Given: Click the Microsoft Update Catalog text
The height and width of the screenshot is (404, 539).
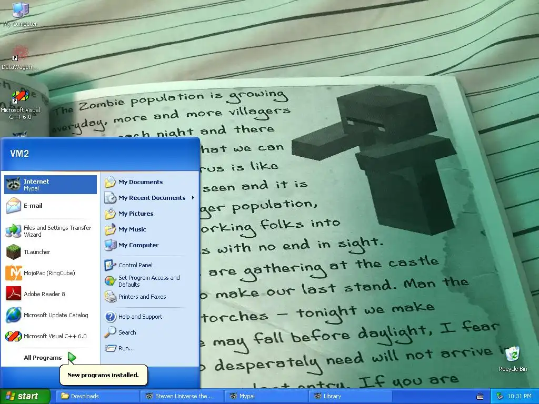Looking at the screenshot, I should point(56,315).
